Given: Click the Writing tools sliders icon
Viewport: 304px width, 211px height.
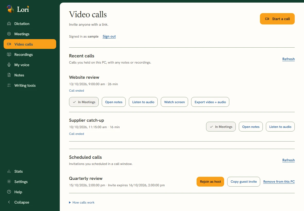Looking at the screenshot, I should pyautogui.click(x=9, y=85).
